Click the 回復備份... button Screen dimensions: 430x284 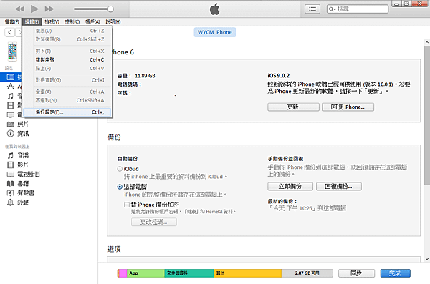coord(339,187)
